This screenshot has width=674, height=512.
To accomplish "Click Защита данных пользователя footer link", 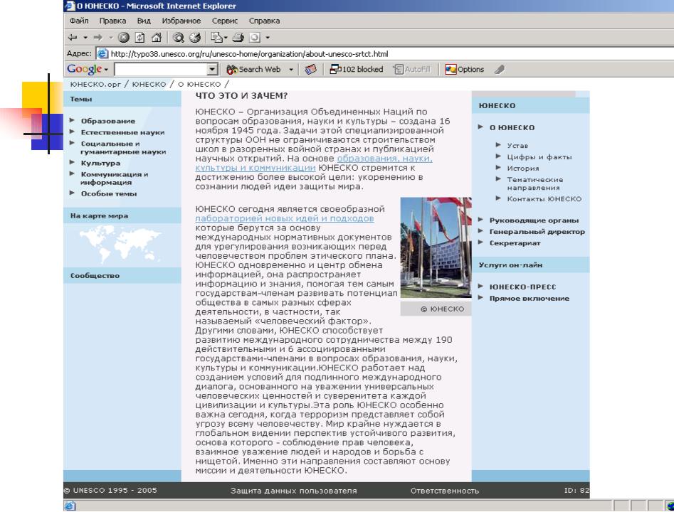I will point(294,491).
